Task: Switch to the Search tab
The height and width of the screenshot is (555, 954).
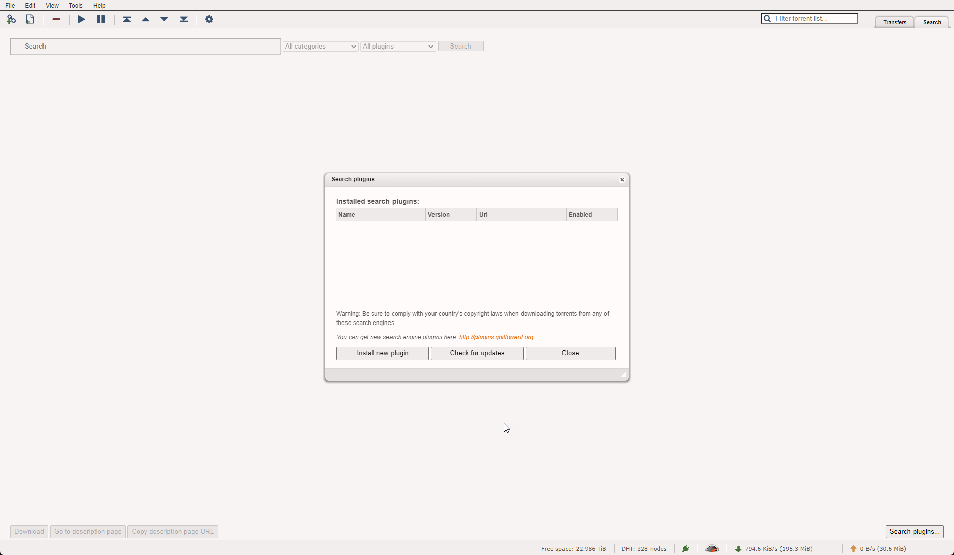Action: (932, 22)
